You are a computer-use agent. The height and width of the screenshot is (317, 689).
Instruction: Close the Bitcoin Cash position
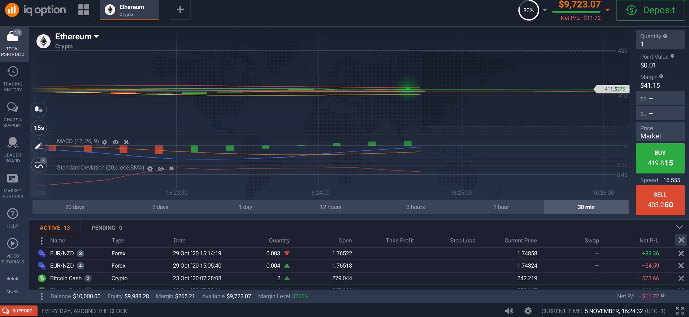[x=681, y=278]
